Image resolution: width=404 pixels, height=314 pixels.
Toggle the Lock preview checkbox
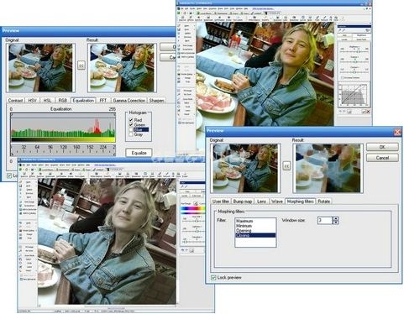tap(213, 277)
